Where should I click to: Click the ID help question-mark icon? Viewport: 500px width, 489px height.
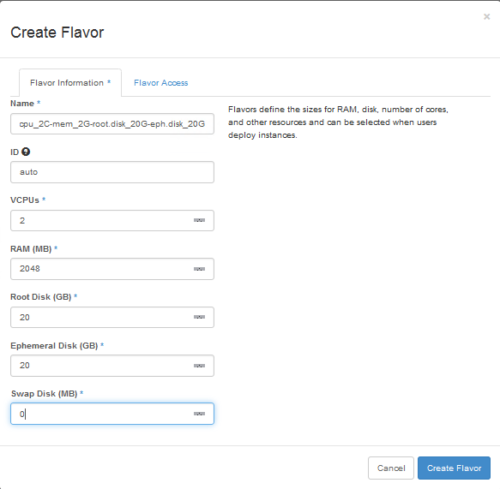[26, 152]
